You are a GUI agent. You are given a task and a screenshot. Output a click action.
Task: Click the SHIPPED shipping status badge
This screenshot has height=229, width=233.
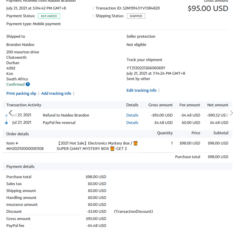136,16
